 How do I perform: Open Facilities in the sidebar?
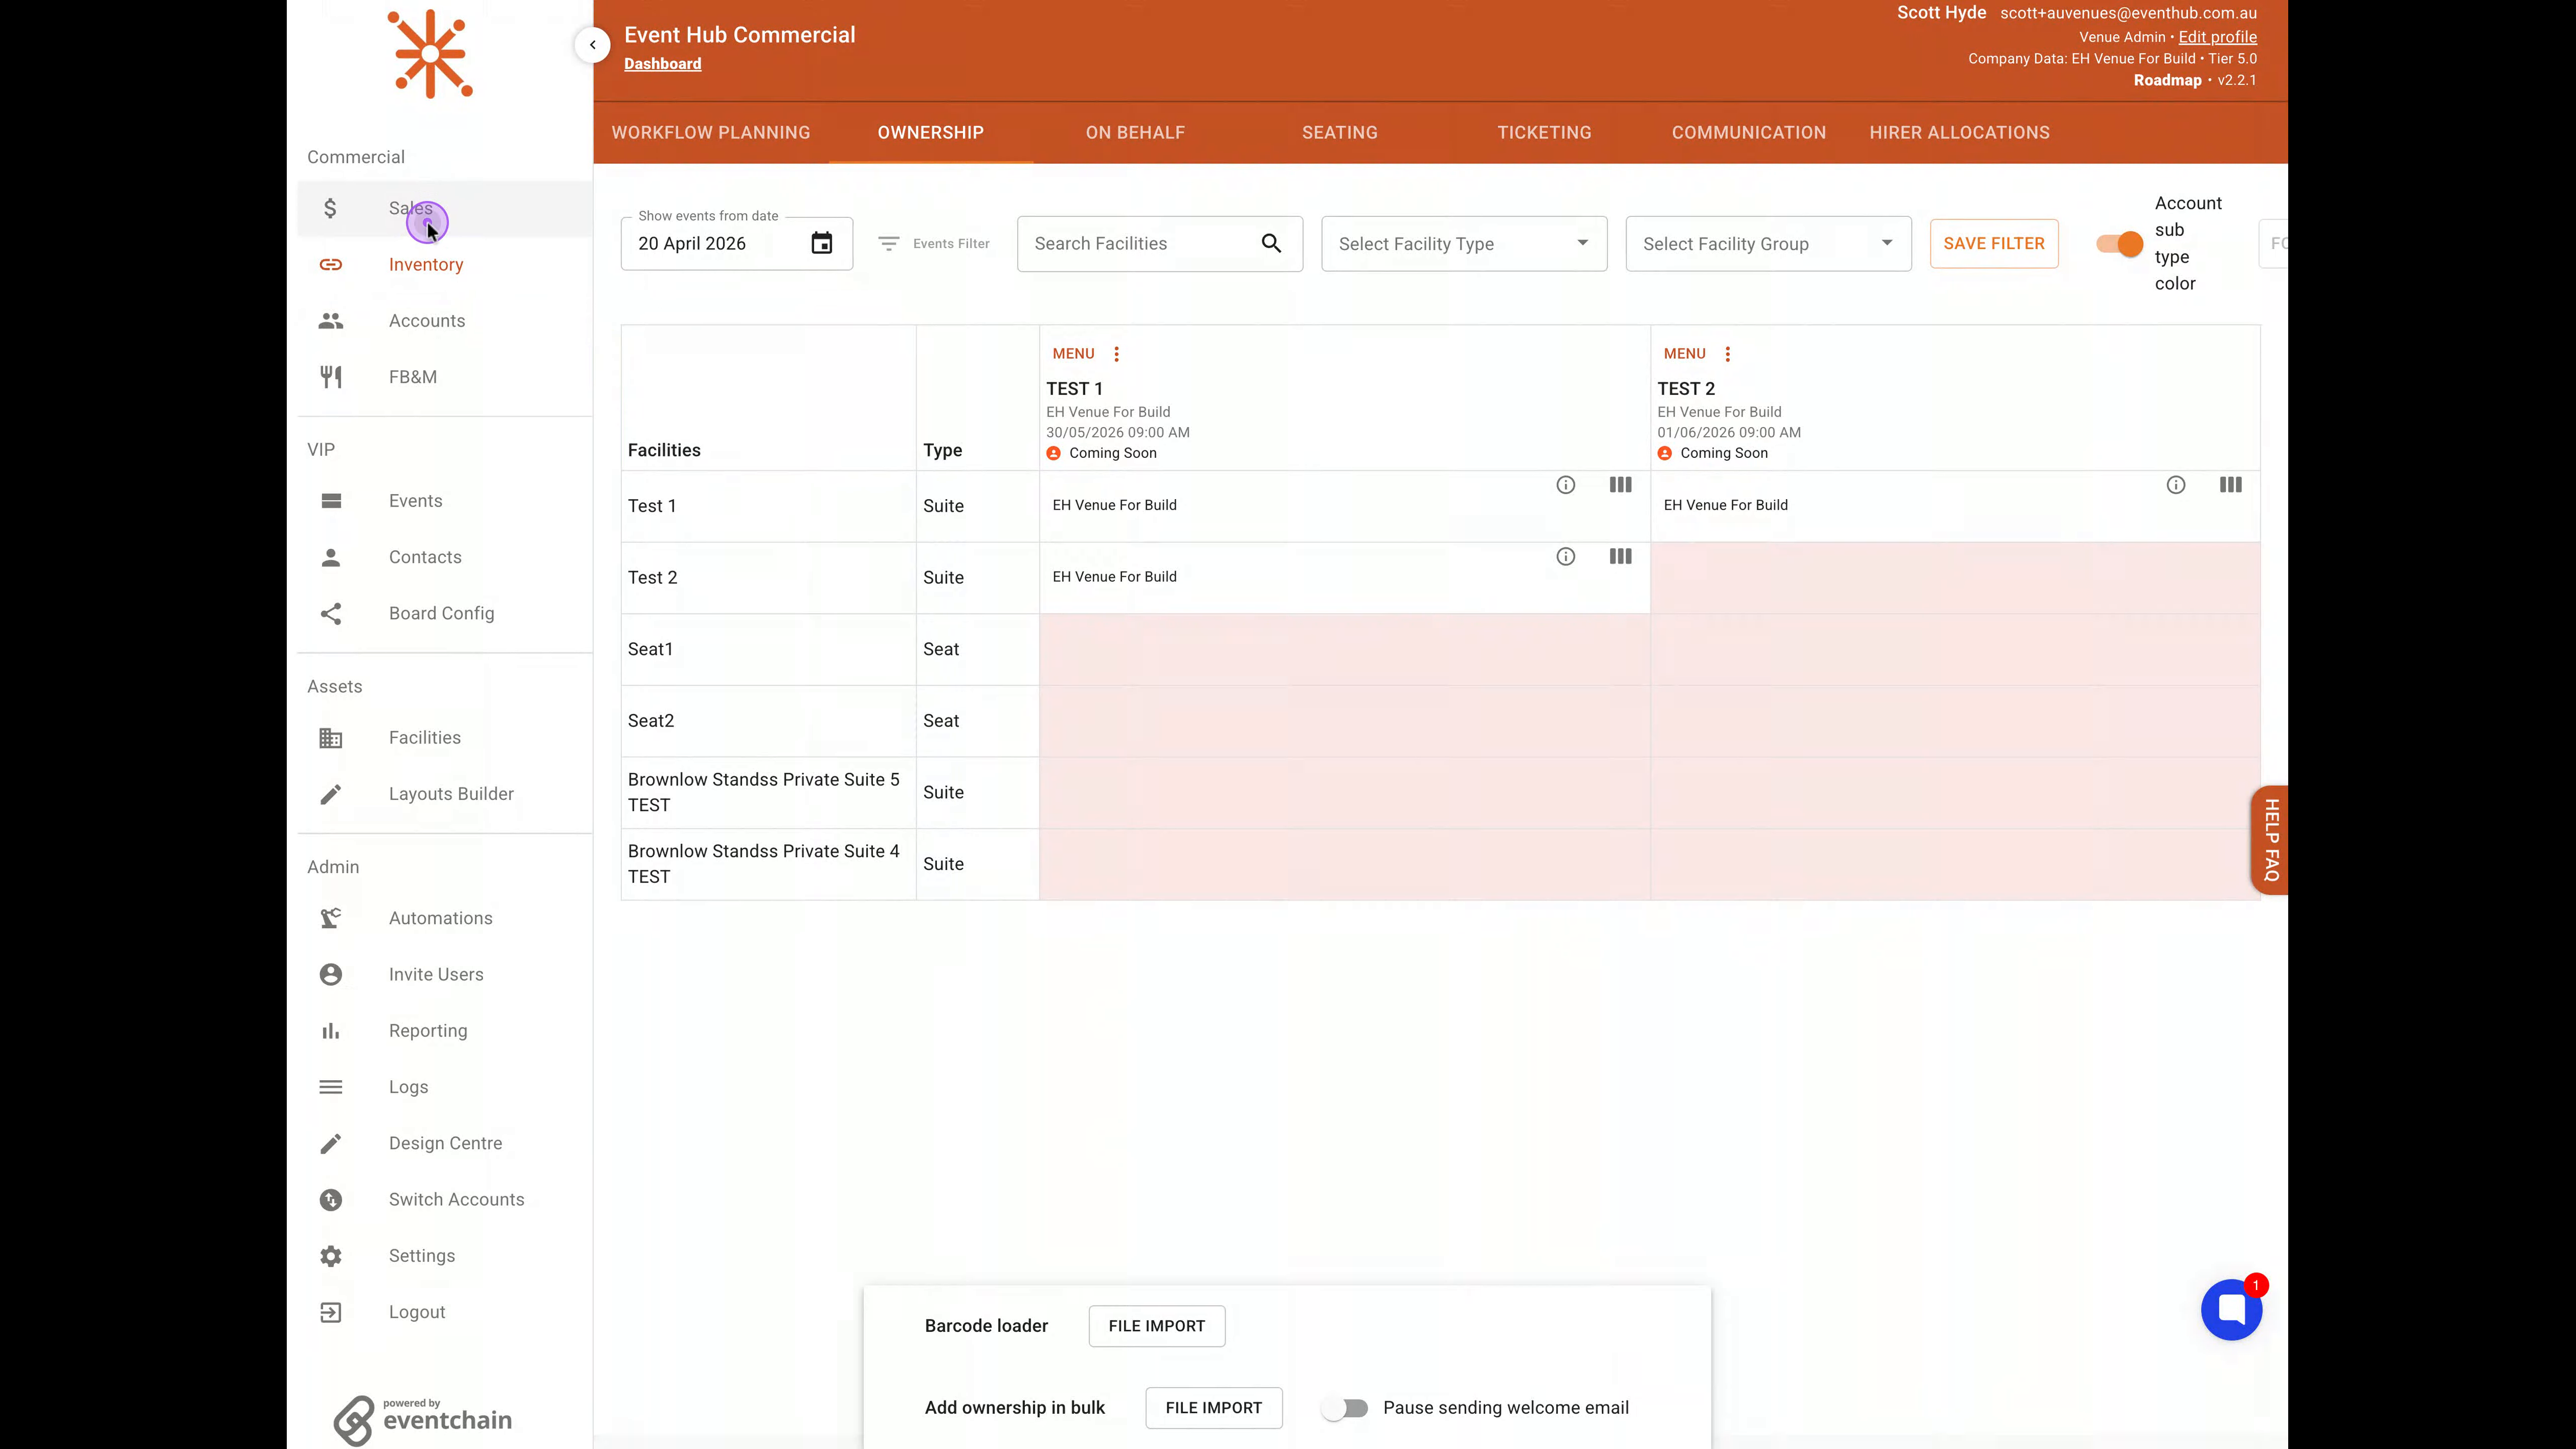point(444,738)
